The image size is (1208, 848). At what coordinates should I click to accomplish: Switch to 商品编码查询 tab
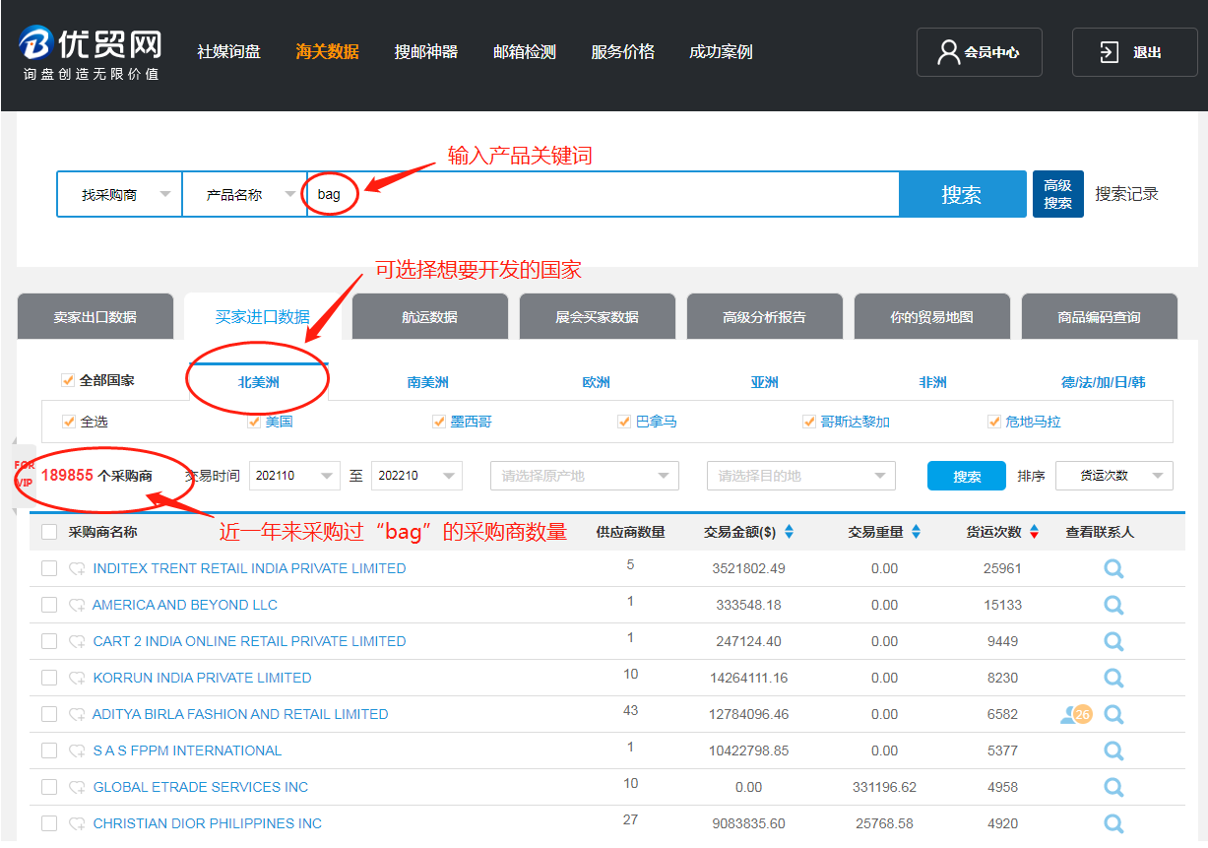[1100, 317]
